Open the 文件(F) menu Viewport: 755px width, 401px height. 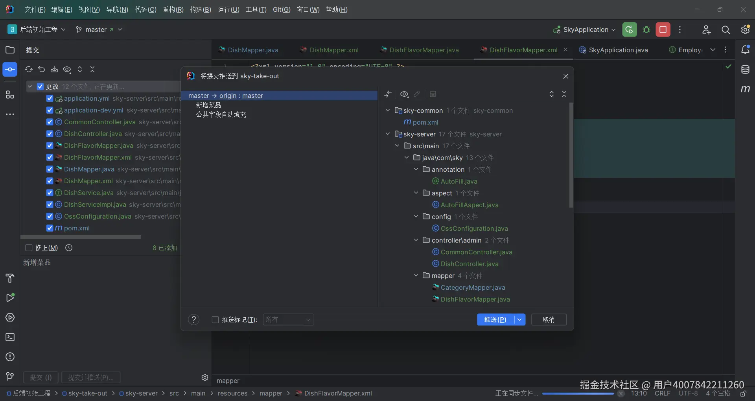pos(35,9)
